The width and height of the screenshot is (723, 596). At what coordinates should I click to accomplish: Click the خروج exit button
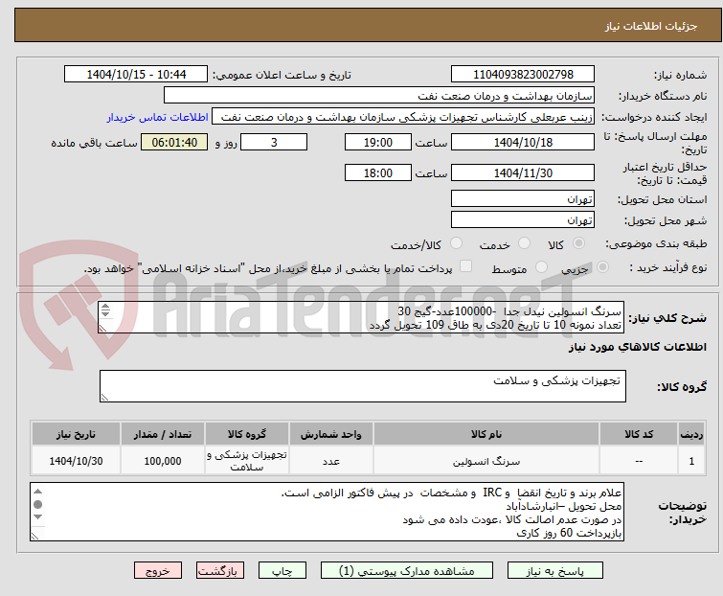coord(158,571)
